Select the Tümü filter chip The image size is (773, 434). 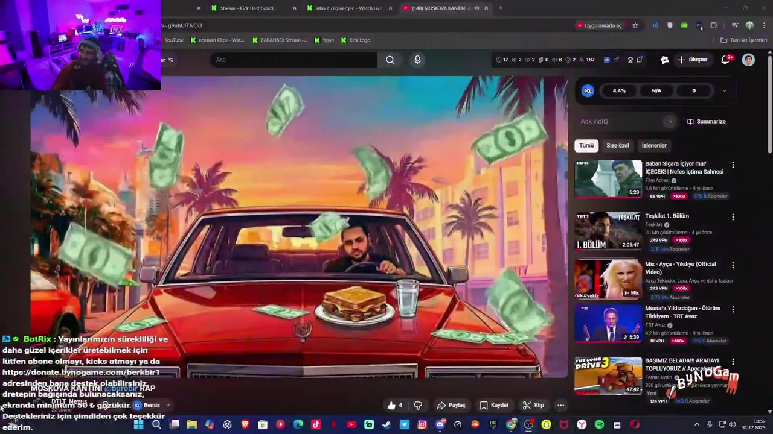point(586,145)
